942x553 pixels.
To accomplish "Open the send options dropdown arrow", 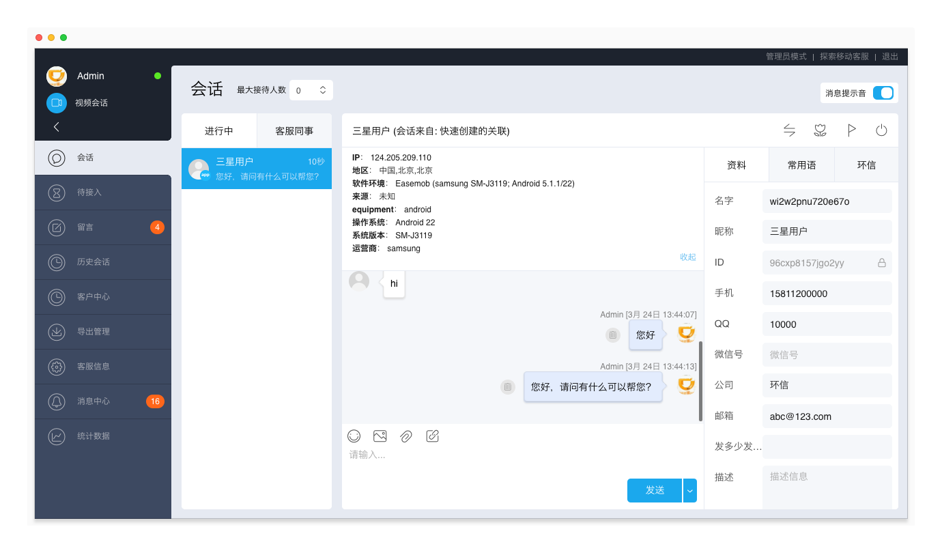I will coord(690,490).
